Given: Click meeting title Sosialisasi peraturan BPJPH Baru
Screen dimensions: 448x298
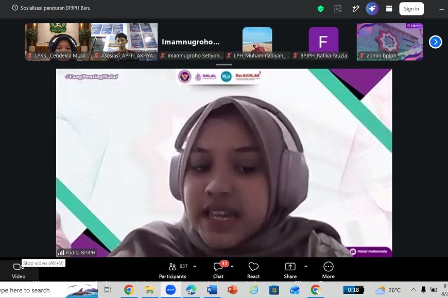Looking at the screenshot, I should coord(55,8).
